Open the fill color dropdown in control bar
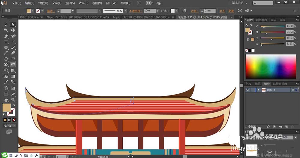This screenshot has width=300, height=158. coord(32,11)
